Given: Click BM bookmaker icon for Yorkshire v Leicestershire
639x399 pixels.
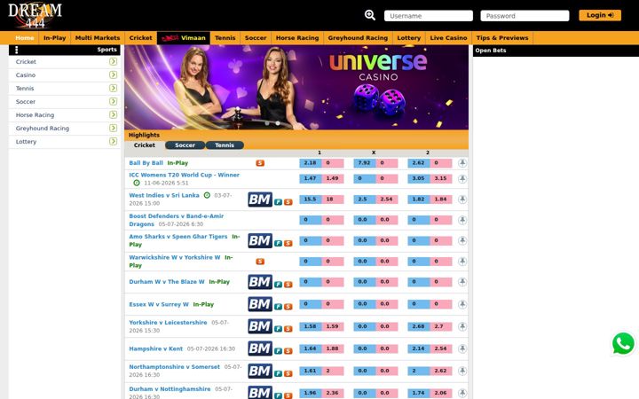Looking at the screenshot, I should (260, 326).
